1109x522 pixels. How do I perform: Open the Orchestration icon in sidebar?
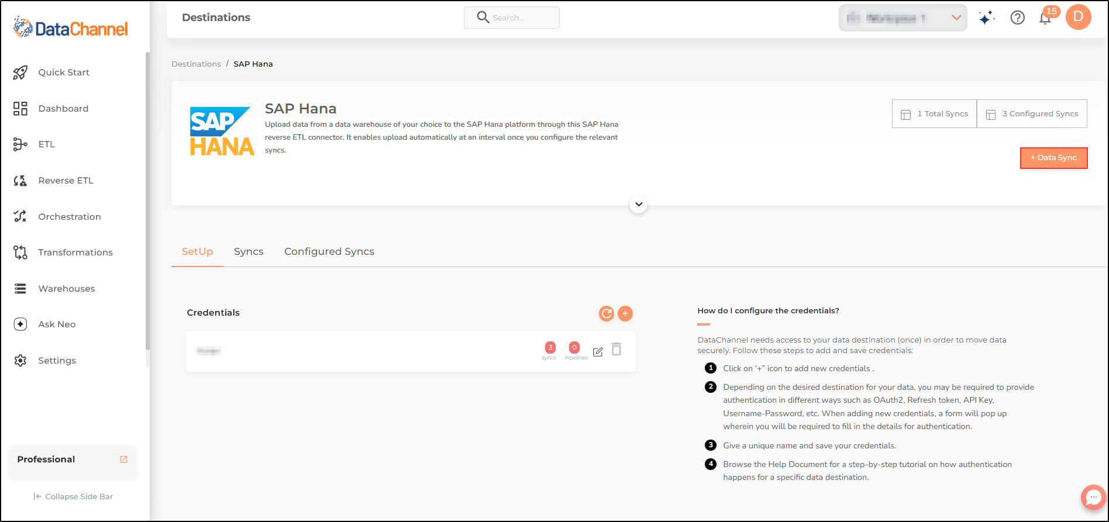pos(20,216)
